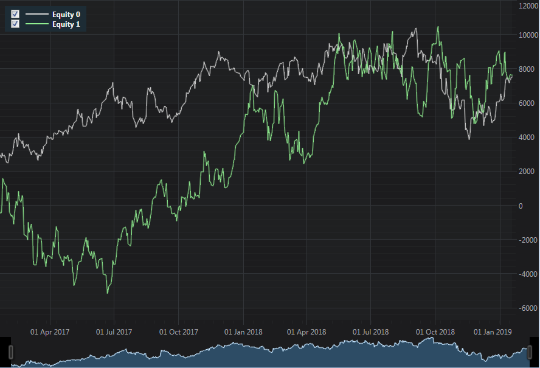Grab the right navigator range handle
This screenshot has width=540, height=368.
[530, 352]
